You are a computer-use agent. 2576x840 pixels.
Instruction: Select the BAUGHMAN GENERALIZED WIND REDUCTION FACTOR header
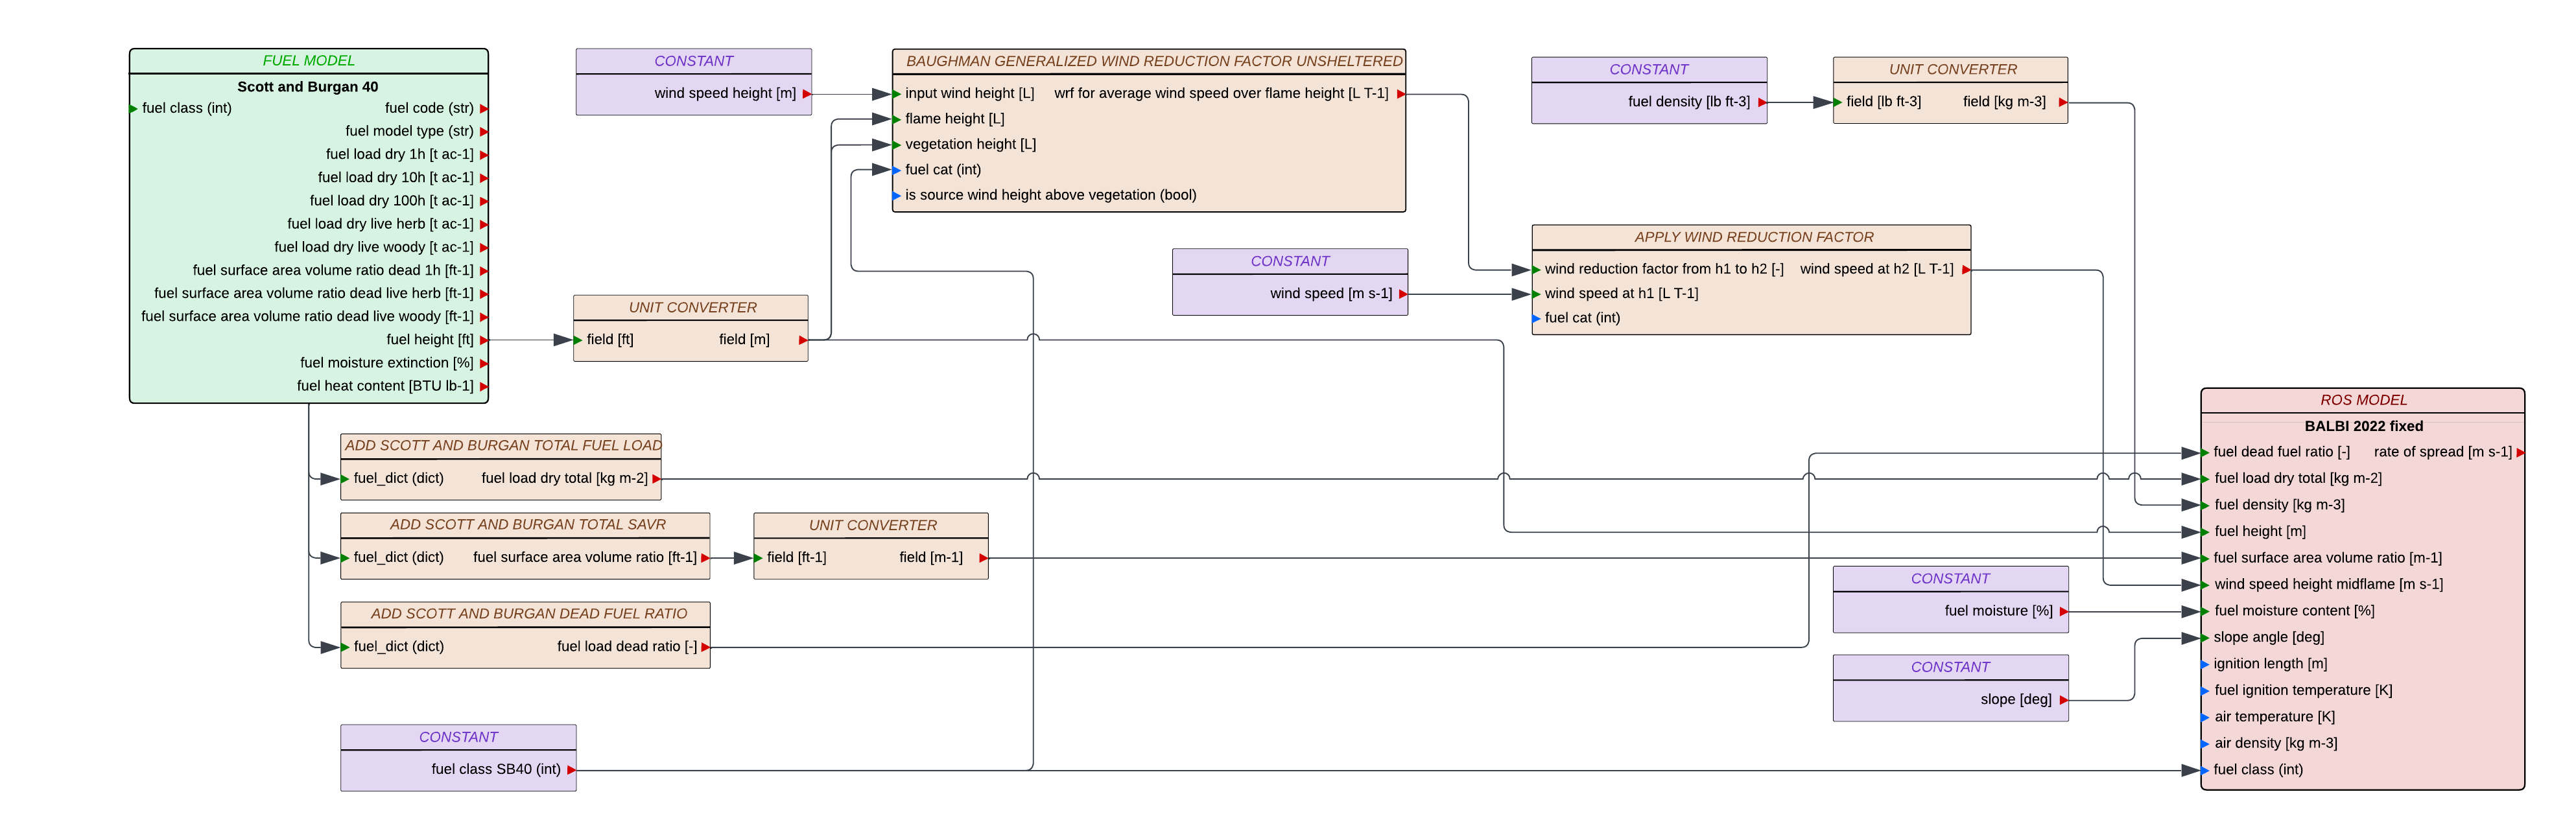[x=1154, y=61]
